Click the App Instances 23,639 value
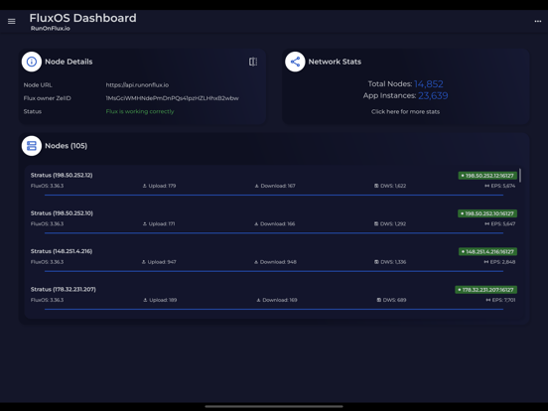Viewport: 548px width, 411px height. coord(433,95)
